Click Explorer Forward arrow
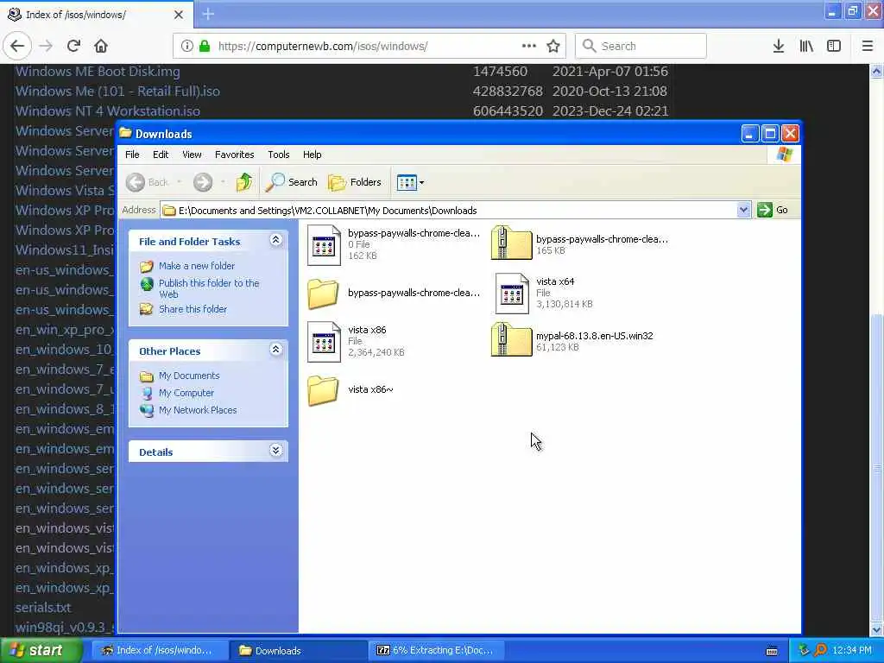 point(203,182)
